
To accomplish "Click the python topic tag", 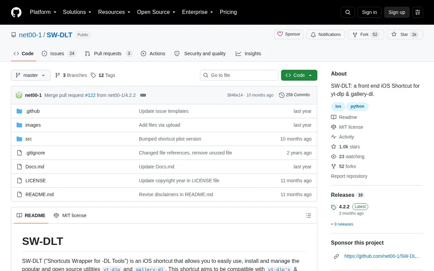I will coord(357,106).
